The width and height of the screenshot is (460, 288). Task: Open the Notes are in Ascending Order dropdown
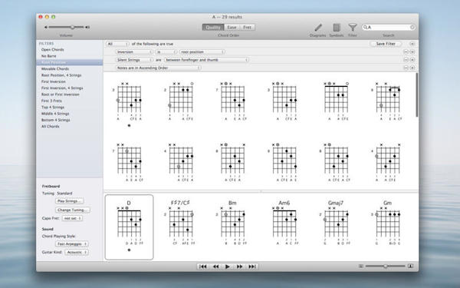coord(159,68)
